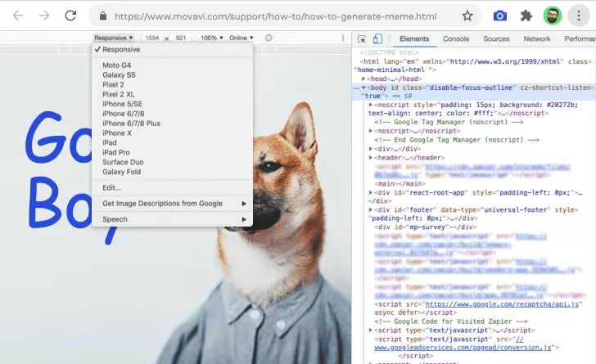Edit the viewport width 1554 field
Viewport: 596px width, 364px height.
tap(152, 38)
